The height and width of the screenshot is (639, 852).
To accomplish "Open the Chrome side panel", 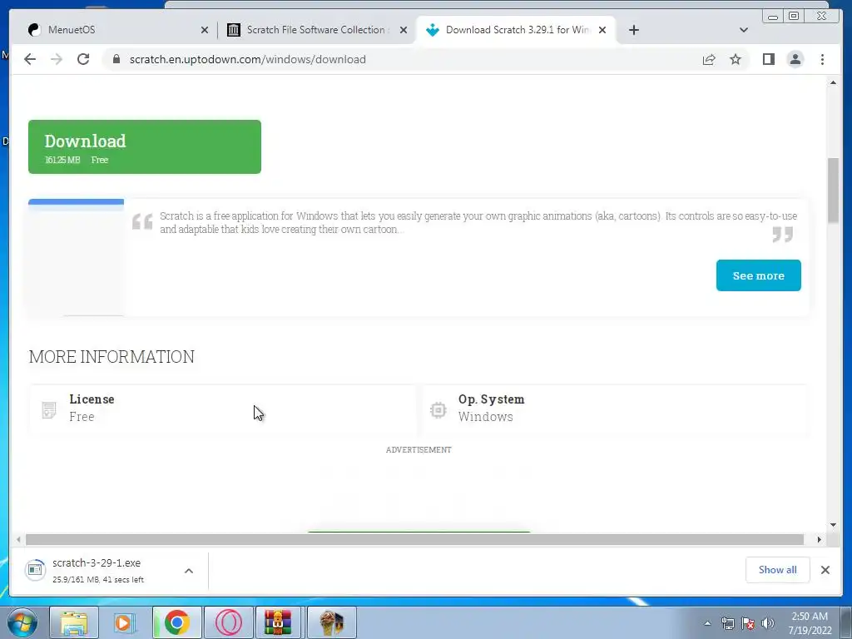I will [768, 59].
